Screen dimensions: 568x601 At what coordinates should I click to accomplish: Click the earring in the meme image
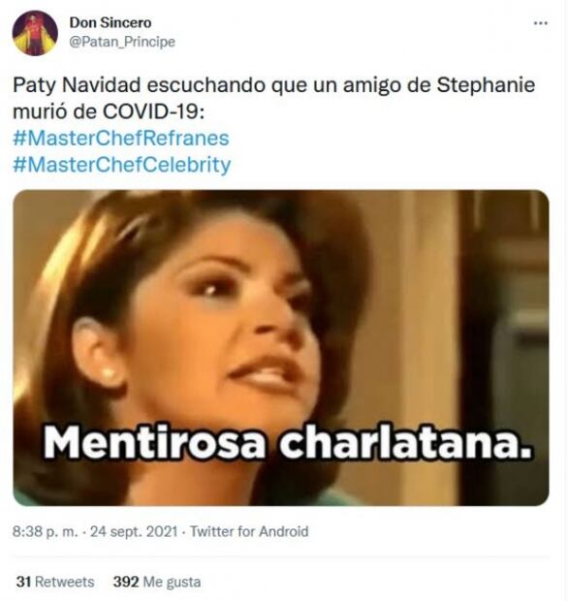109,372
